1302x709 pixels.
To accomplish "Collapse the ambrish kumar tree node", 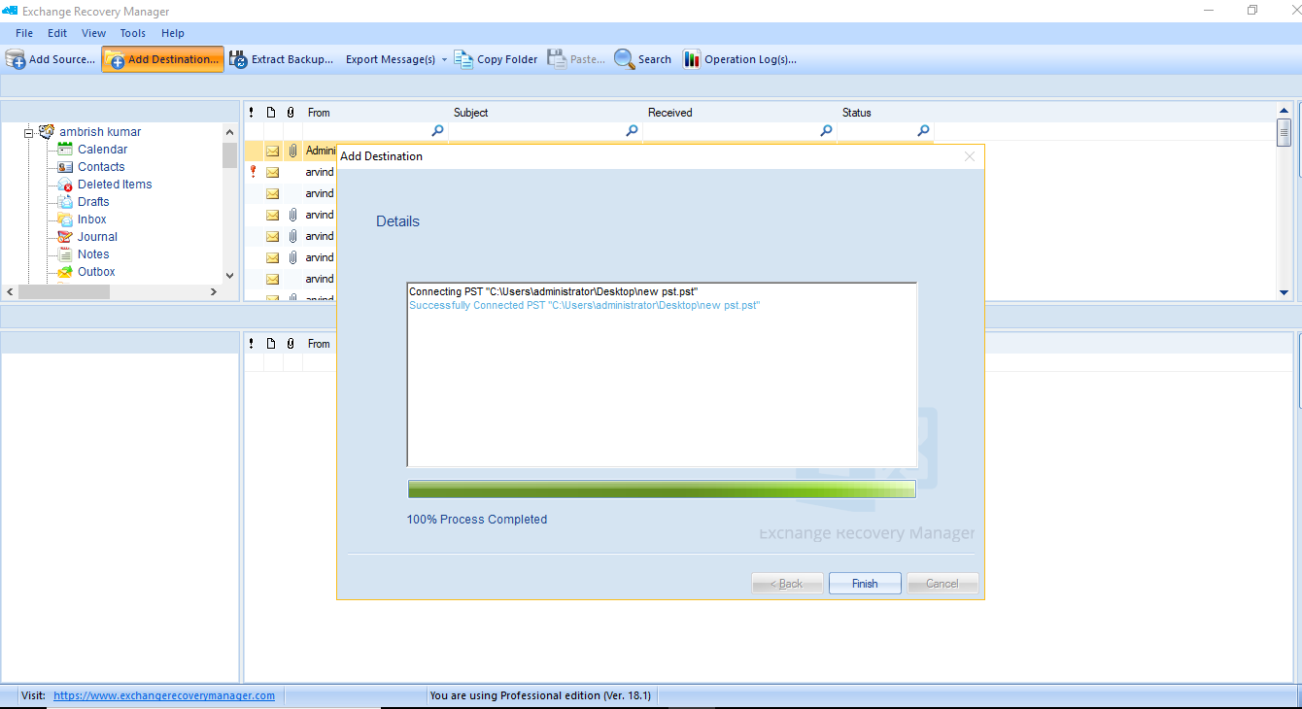I will (x=29, y=132).
